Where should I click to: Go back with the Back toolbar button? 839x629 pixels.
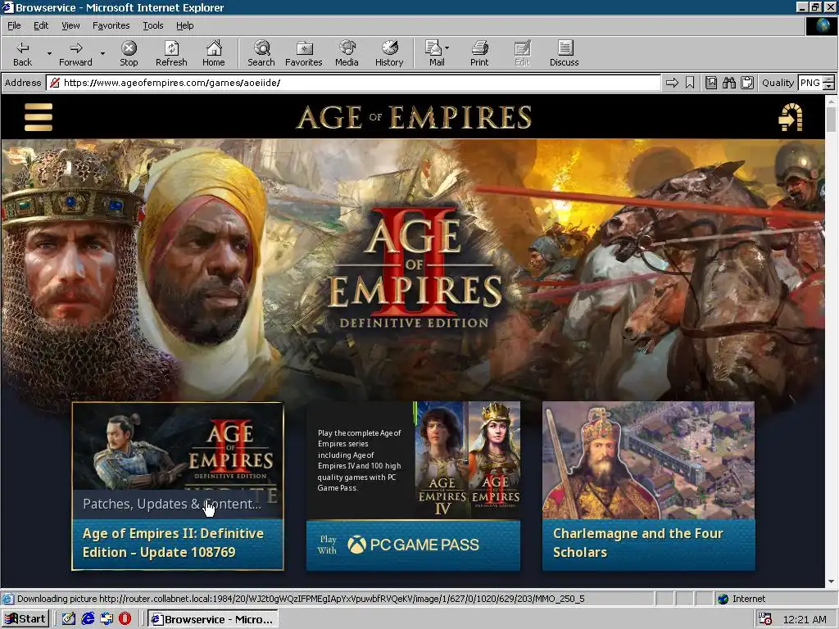(x=22, y=53)
